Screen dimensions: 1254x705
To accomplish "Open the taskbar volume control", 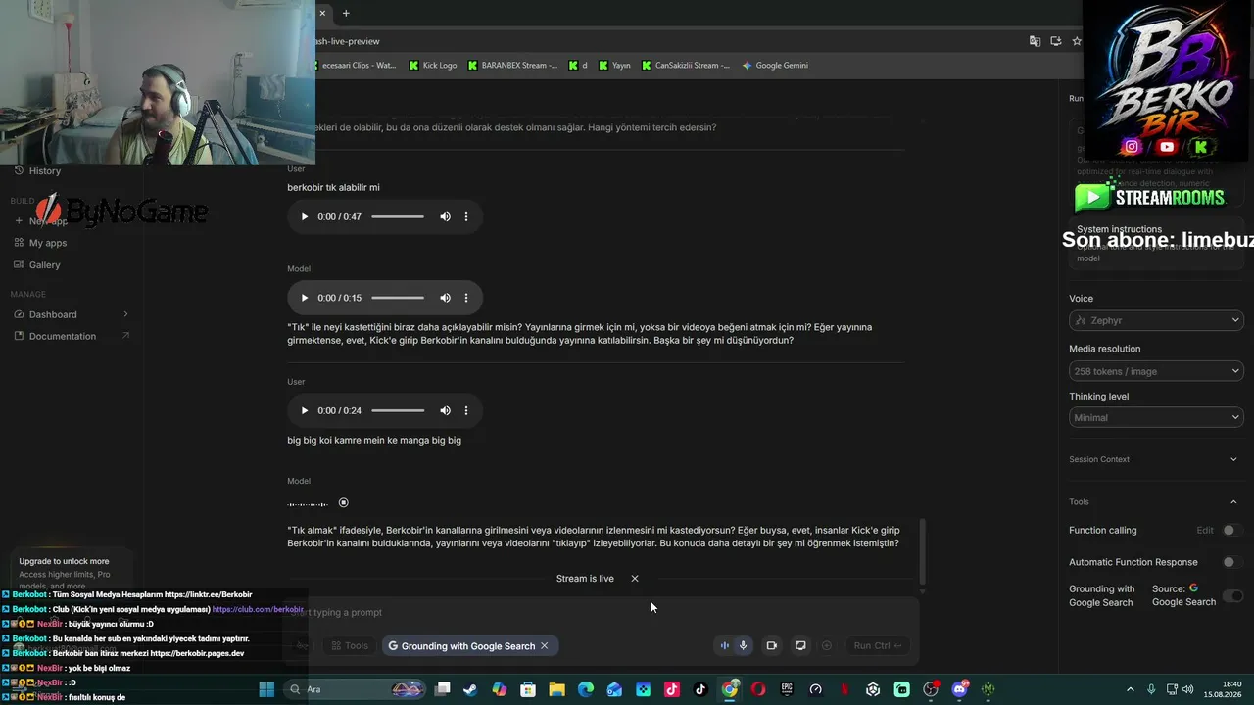I will pos(1189,689).
